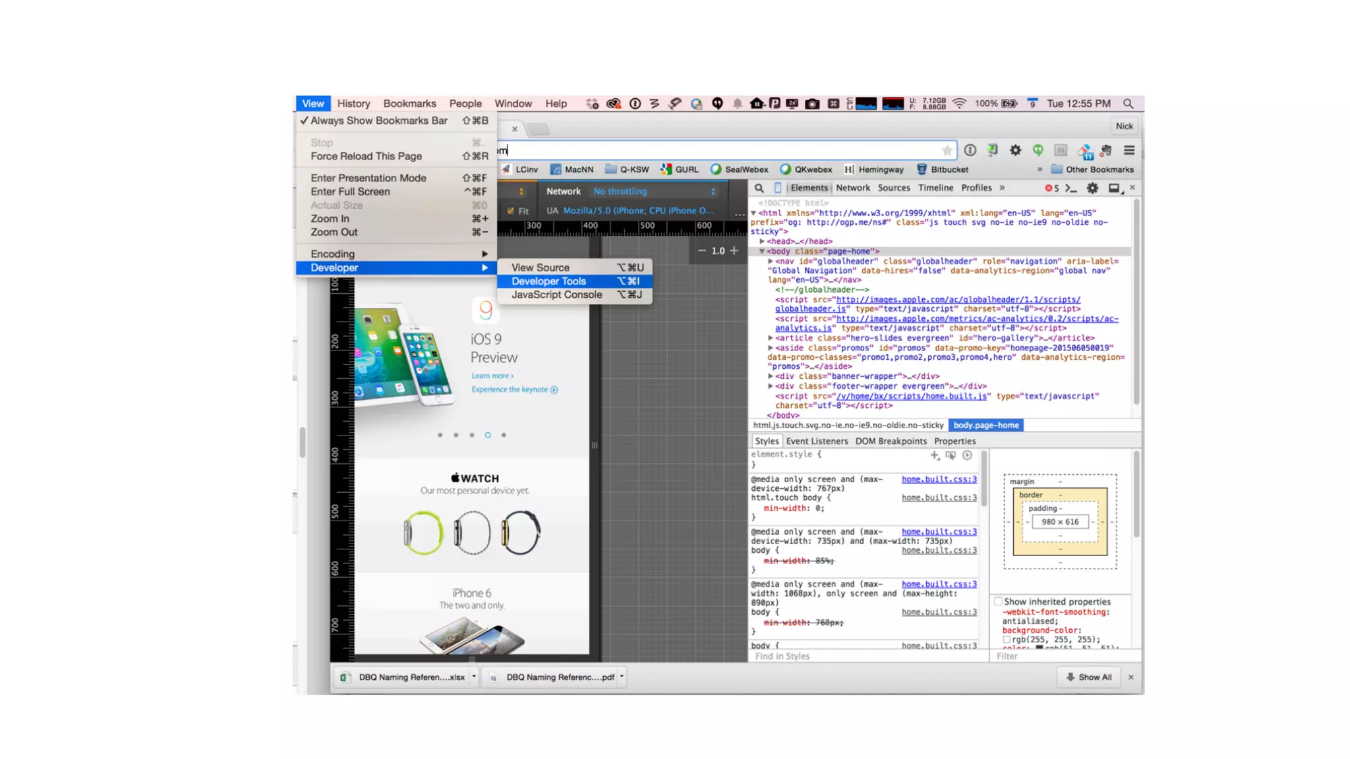Screen dimensions: 1350x759
Task: Click the white background-color swatch
Action: point(1007,640)
